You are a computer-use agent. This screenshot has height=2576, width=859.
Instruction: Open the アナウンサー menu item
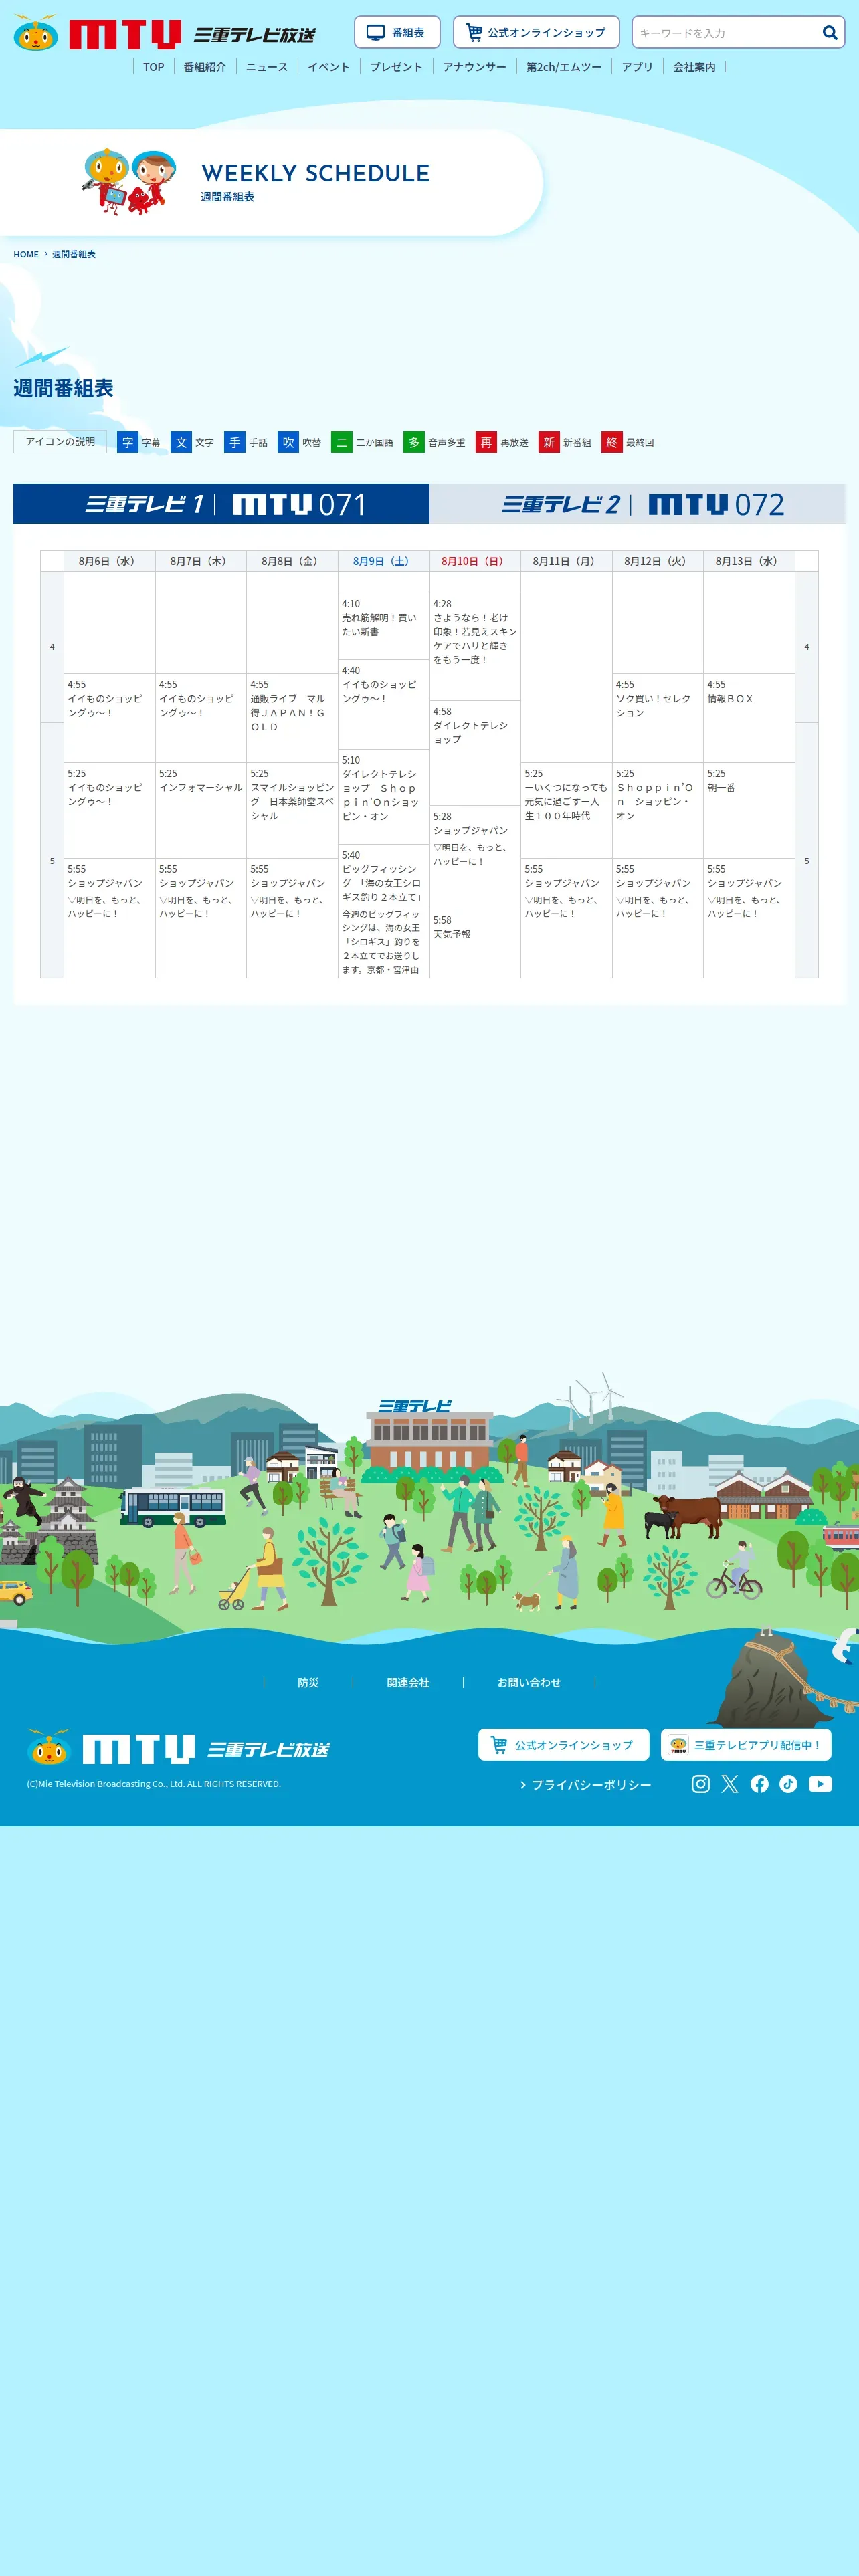(x=474, y=67)
